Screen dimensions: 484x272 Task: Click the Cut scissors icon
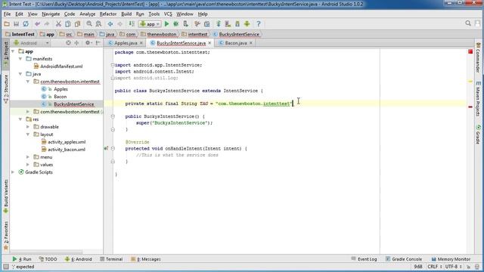[58, 23]
